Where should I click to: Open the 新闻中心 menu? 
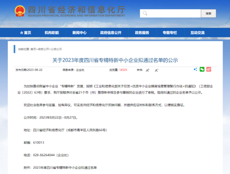[x=79, y=32]
